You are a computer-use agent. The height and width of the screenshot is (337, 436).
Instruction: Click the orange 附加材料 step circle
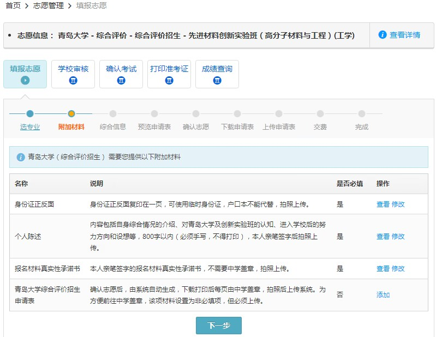pos(71,113)
